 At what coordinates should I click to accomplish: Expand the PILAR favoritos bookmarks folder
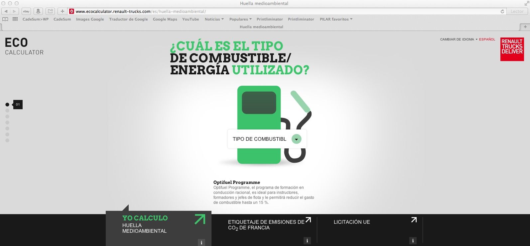pos(336,19)
